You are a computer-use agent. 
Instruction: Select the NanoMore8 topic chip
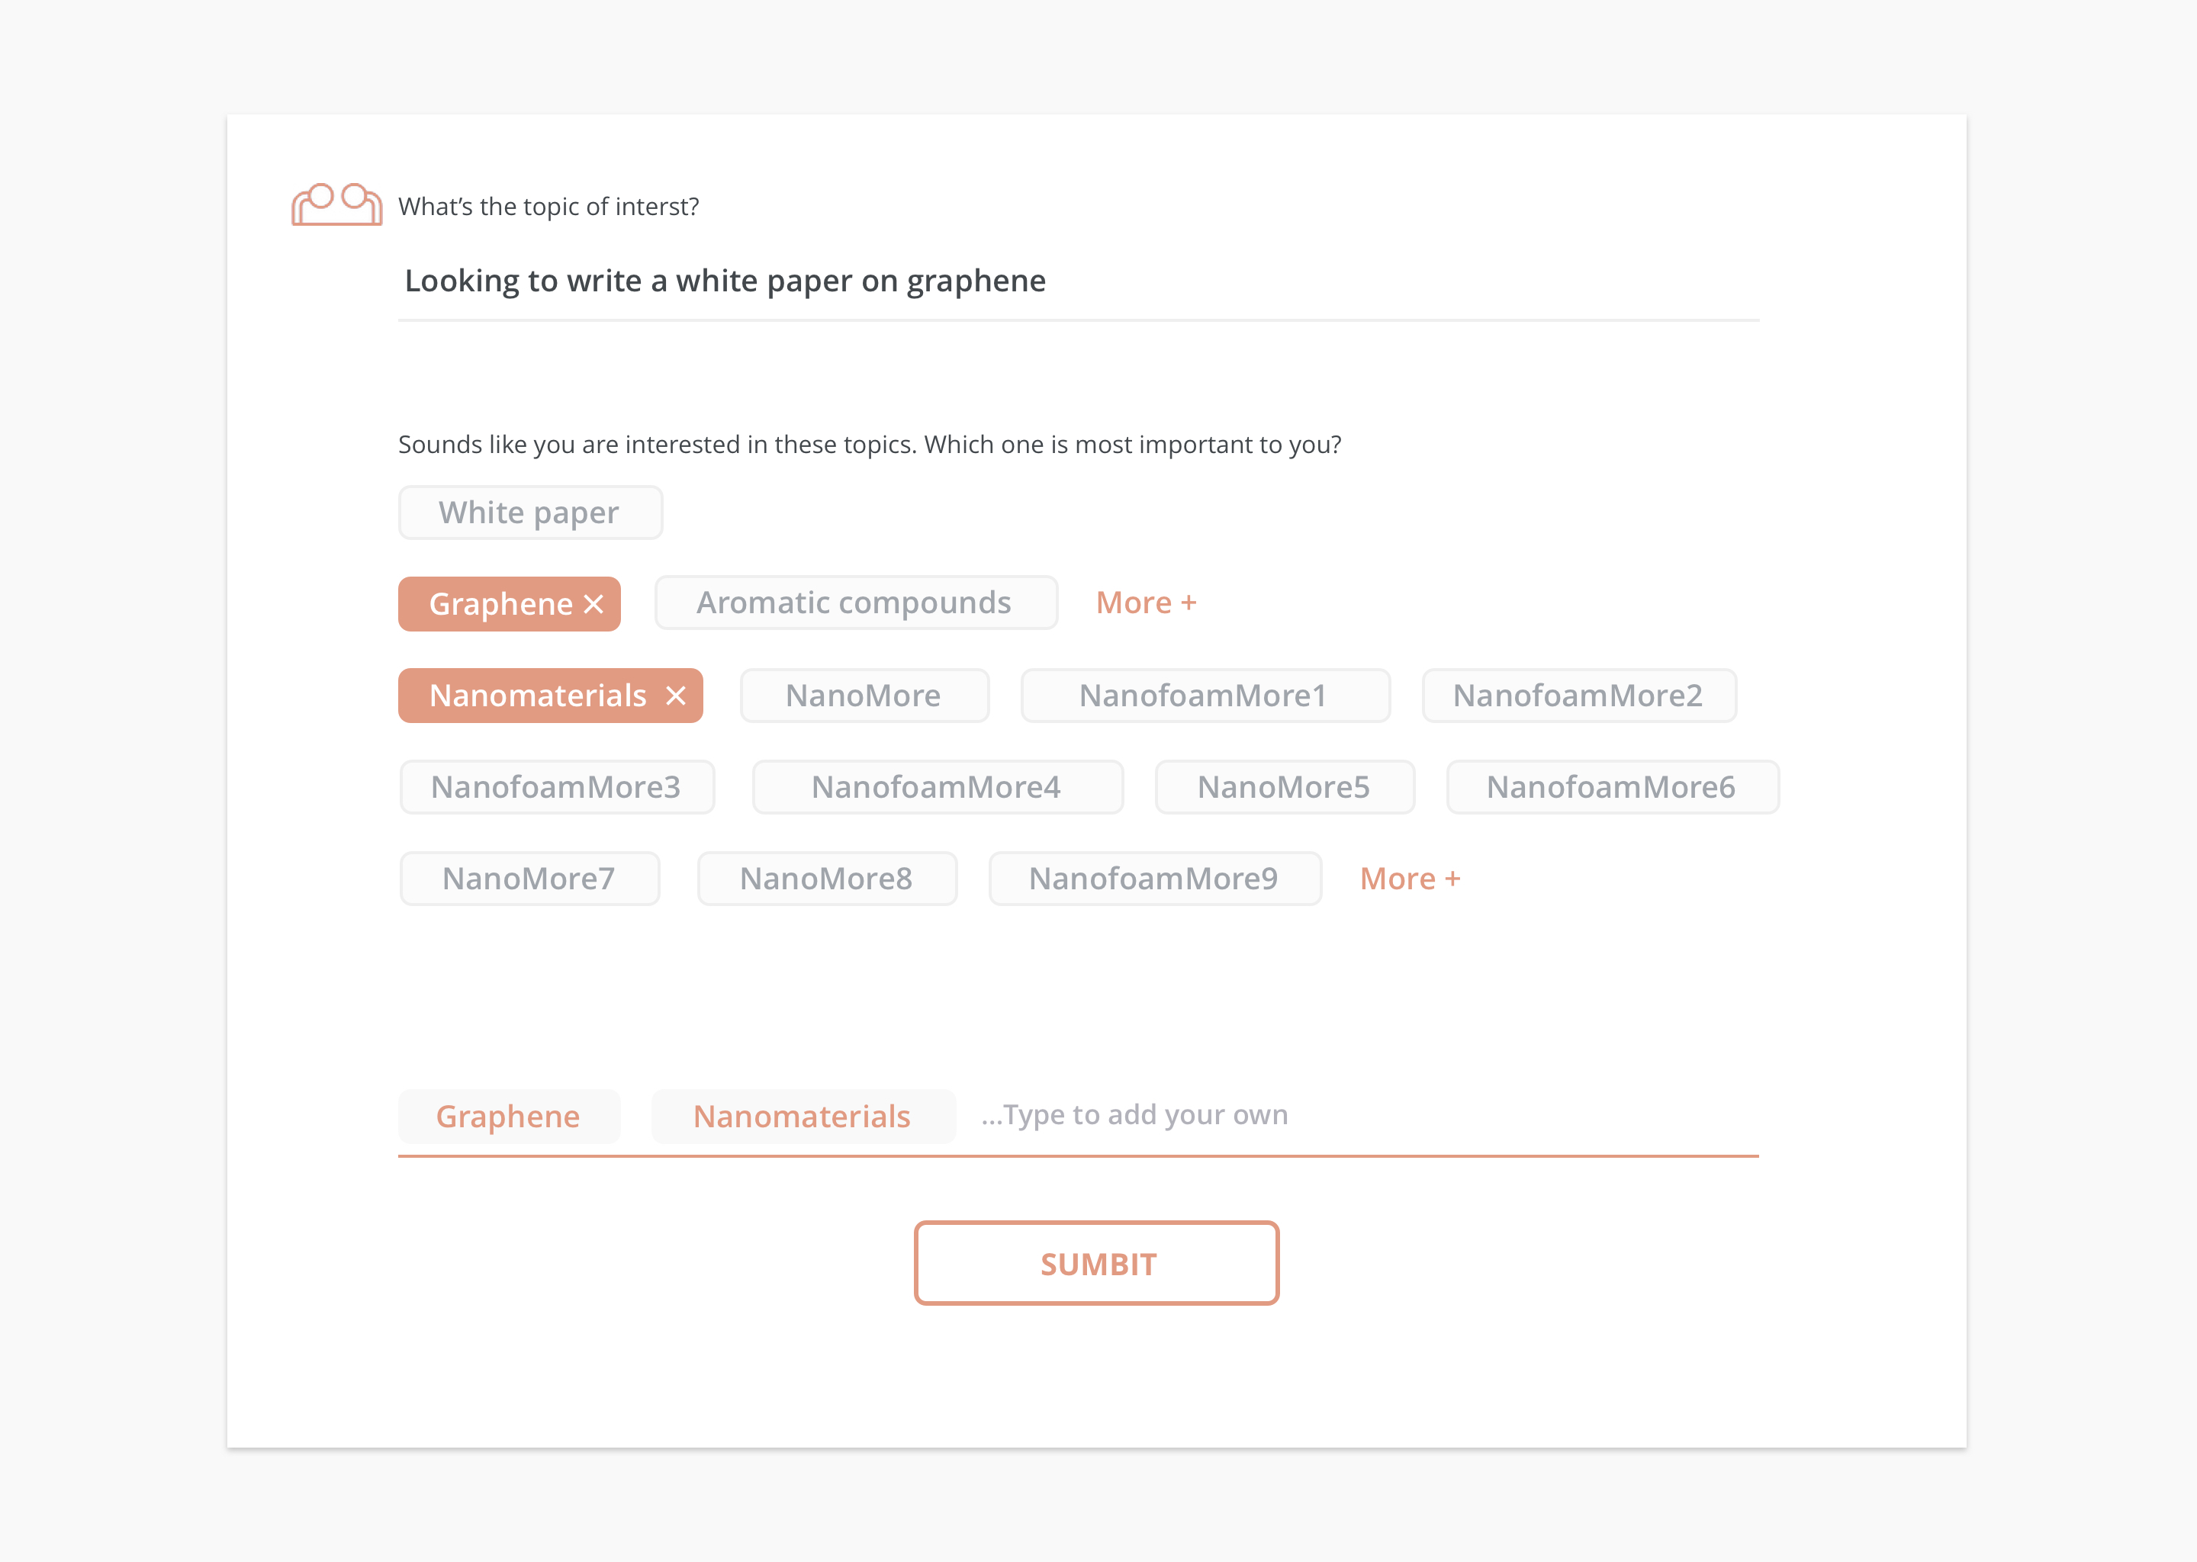tap(826, 878)
